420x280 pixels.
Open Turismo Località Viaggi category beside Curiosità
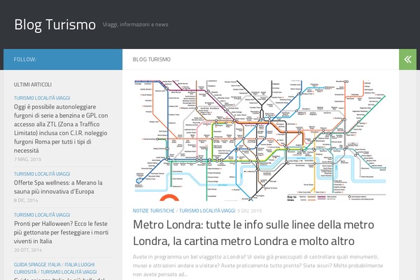69,272
